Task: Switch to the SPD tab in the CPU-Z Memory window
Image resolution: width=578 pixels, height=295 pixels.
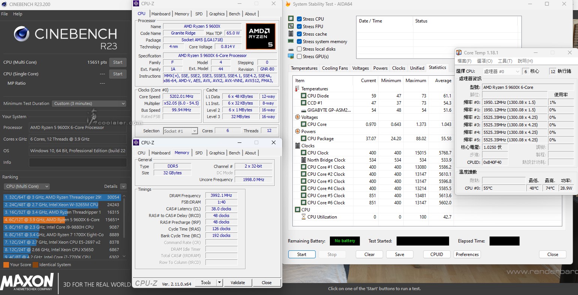Action: (x=199, y=153)
